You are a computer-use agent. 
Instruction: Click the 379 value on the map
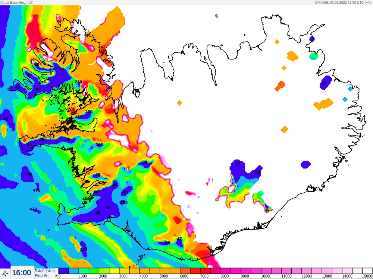click(84, 249)
